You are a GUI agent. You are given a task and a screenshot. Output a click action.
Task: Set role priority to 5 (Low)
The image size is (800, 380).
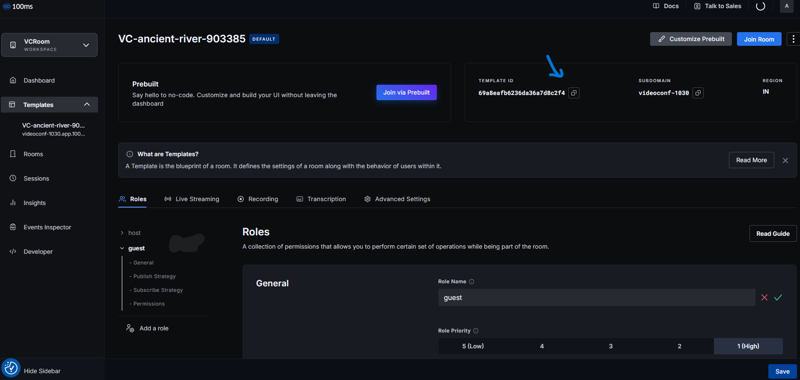pyautogui.click(x=472, y=346)
